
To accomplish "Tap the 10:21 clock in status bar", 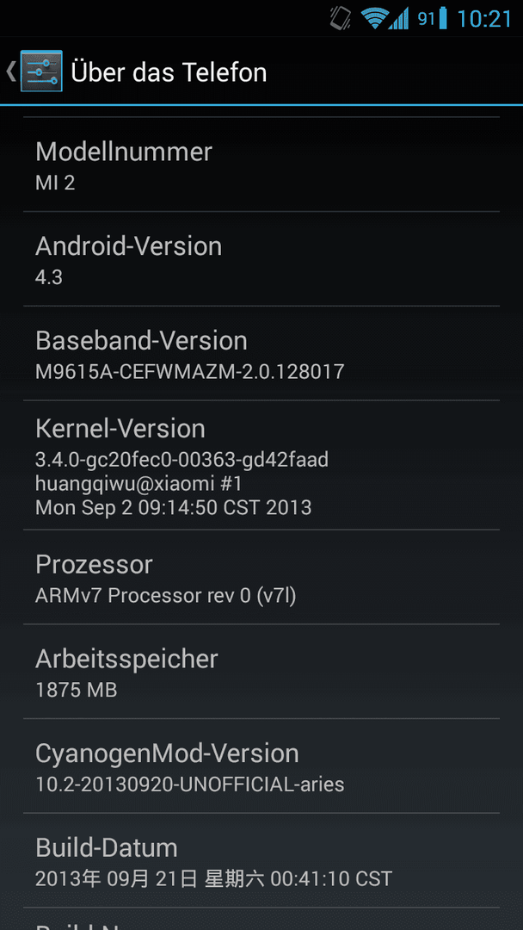I will 484,19.
